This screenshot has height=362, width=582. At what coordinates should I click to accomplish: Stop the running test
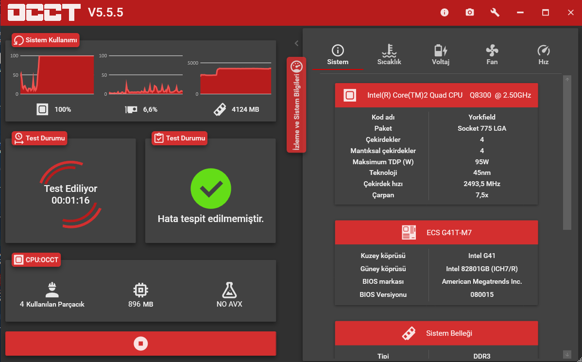(x=141, y=344)
